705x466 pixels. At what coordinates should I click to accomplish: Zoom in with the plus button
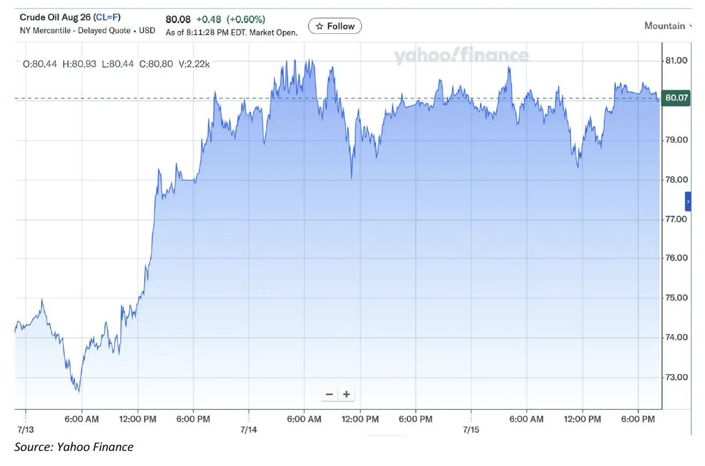click(347, 395)
